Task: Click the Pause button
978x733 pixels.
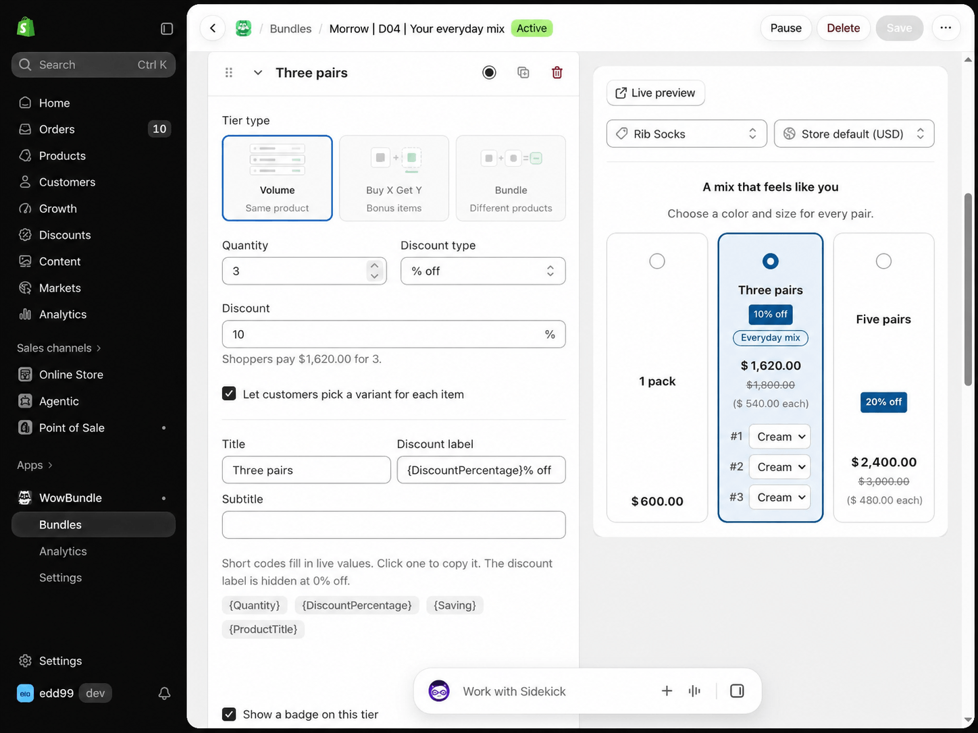Action: pos(786,28)
